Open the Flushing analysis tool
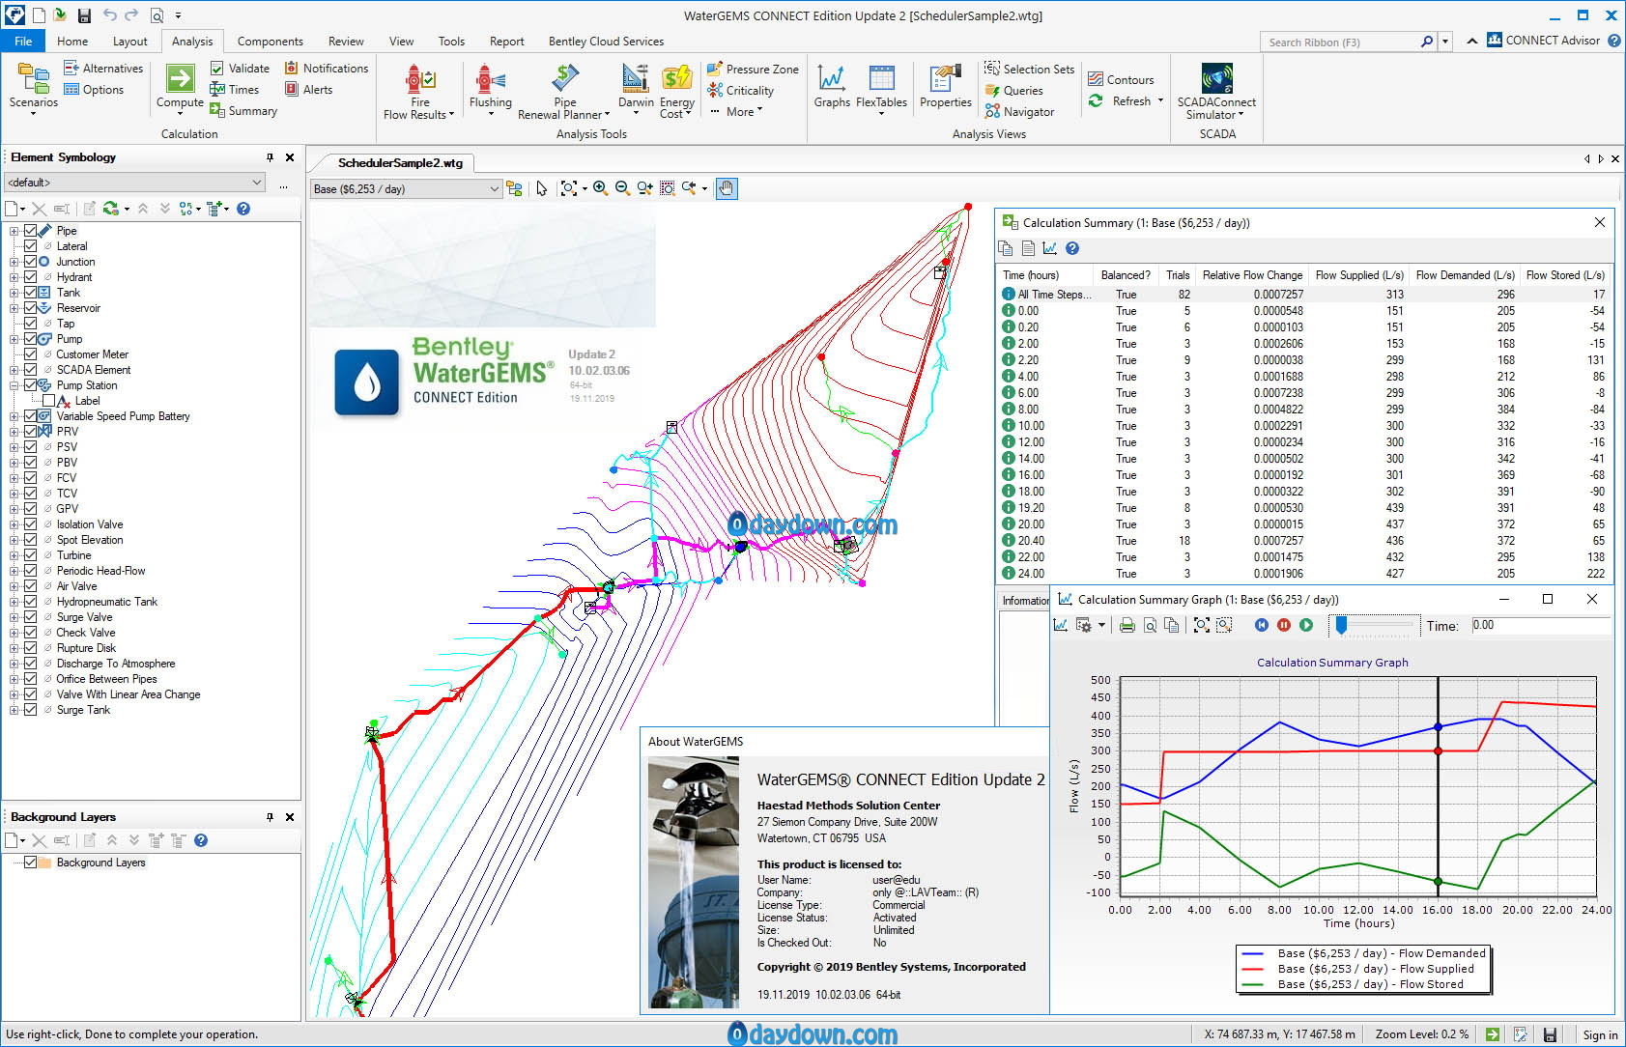 coord(491,89)
